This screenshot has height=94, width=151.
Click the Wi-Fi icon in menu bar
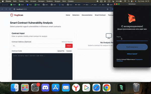(125, 1)
